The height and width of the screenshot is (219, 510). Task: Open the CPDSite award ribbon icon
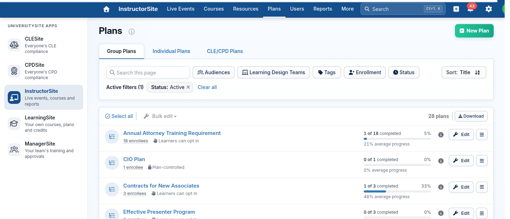(14, 71)
